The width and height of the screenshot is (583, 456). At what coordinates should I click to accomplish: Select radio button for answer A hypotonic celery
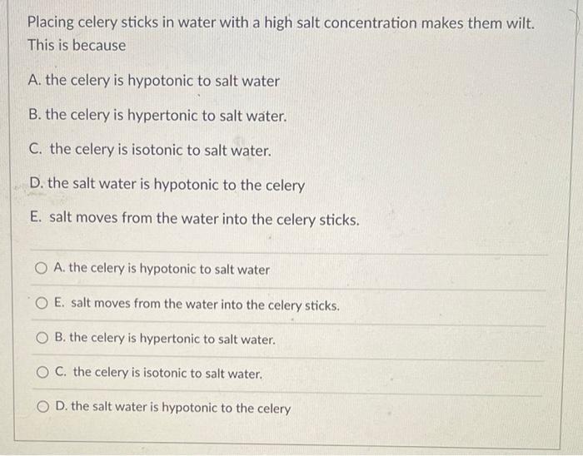pyautogui.click(x=41, y=268)
